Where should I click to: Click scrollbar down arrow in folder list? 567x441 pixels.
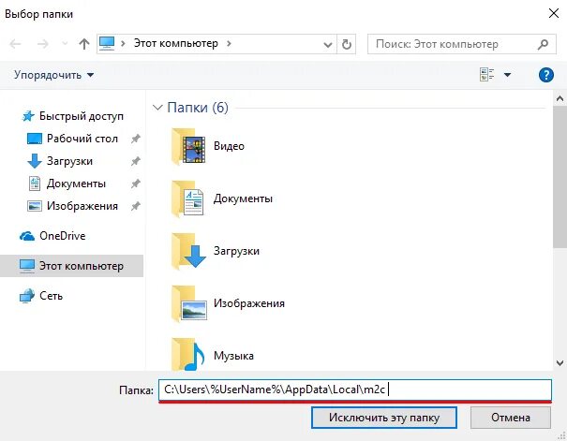tap(560, 363)
